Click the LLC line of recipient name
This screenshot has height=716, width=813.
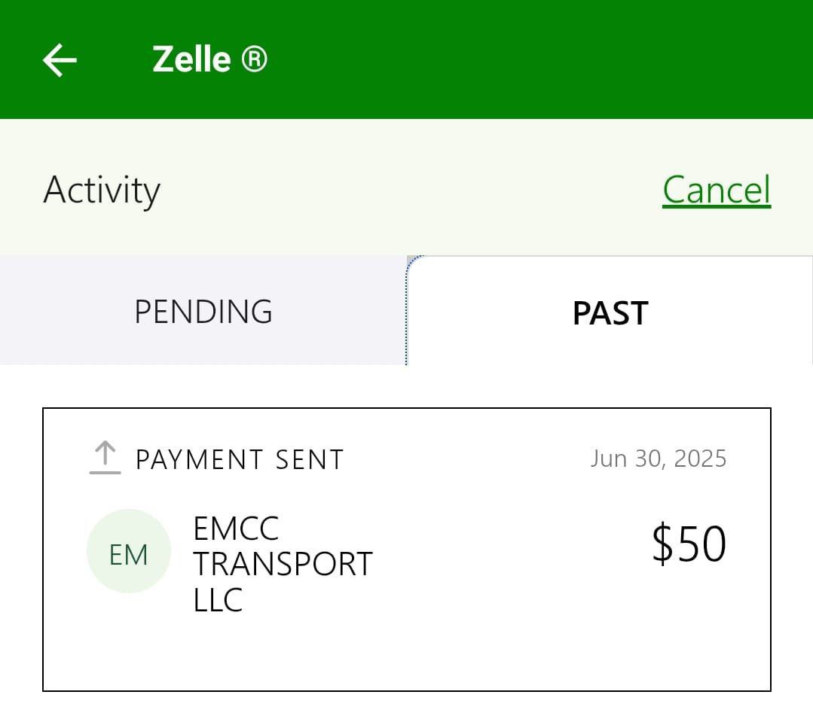coord(218,600)
